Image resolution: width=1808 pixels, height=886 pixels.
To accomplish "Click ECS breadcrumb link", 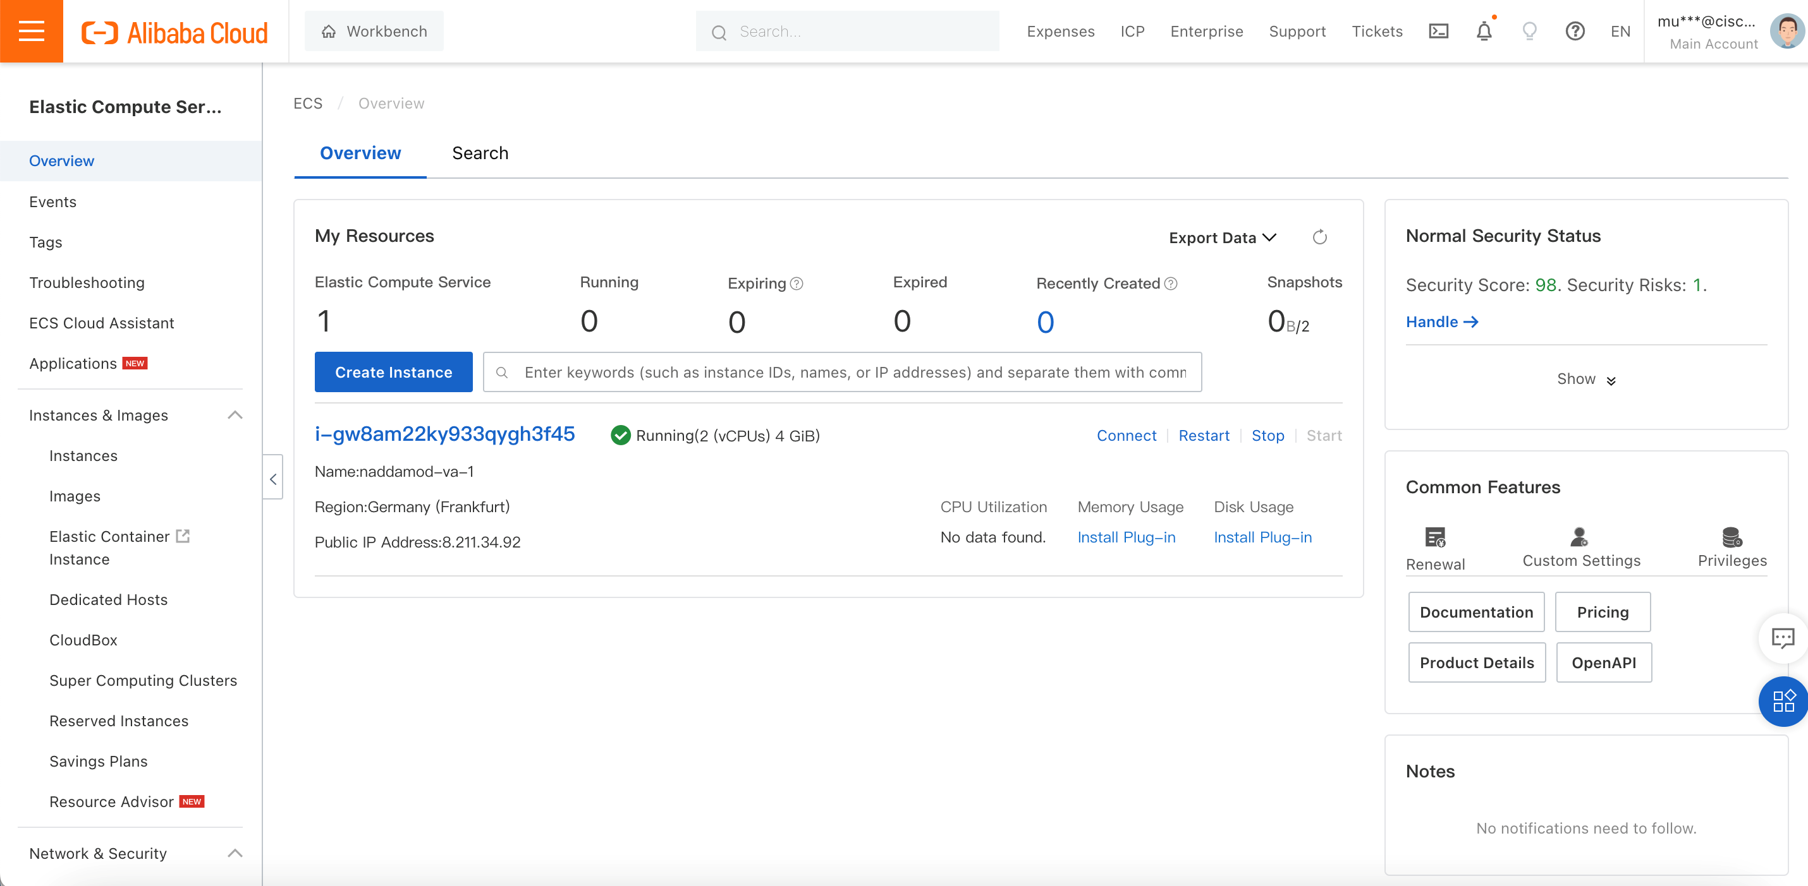I will (x=307, y=104).
